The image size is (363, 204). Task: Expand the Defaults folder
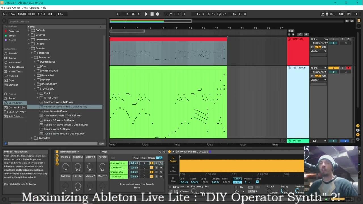tap(29, 30)
